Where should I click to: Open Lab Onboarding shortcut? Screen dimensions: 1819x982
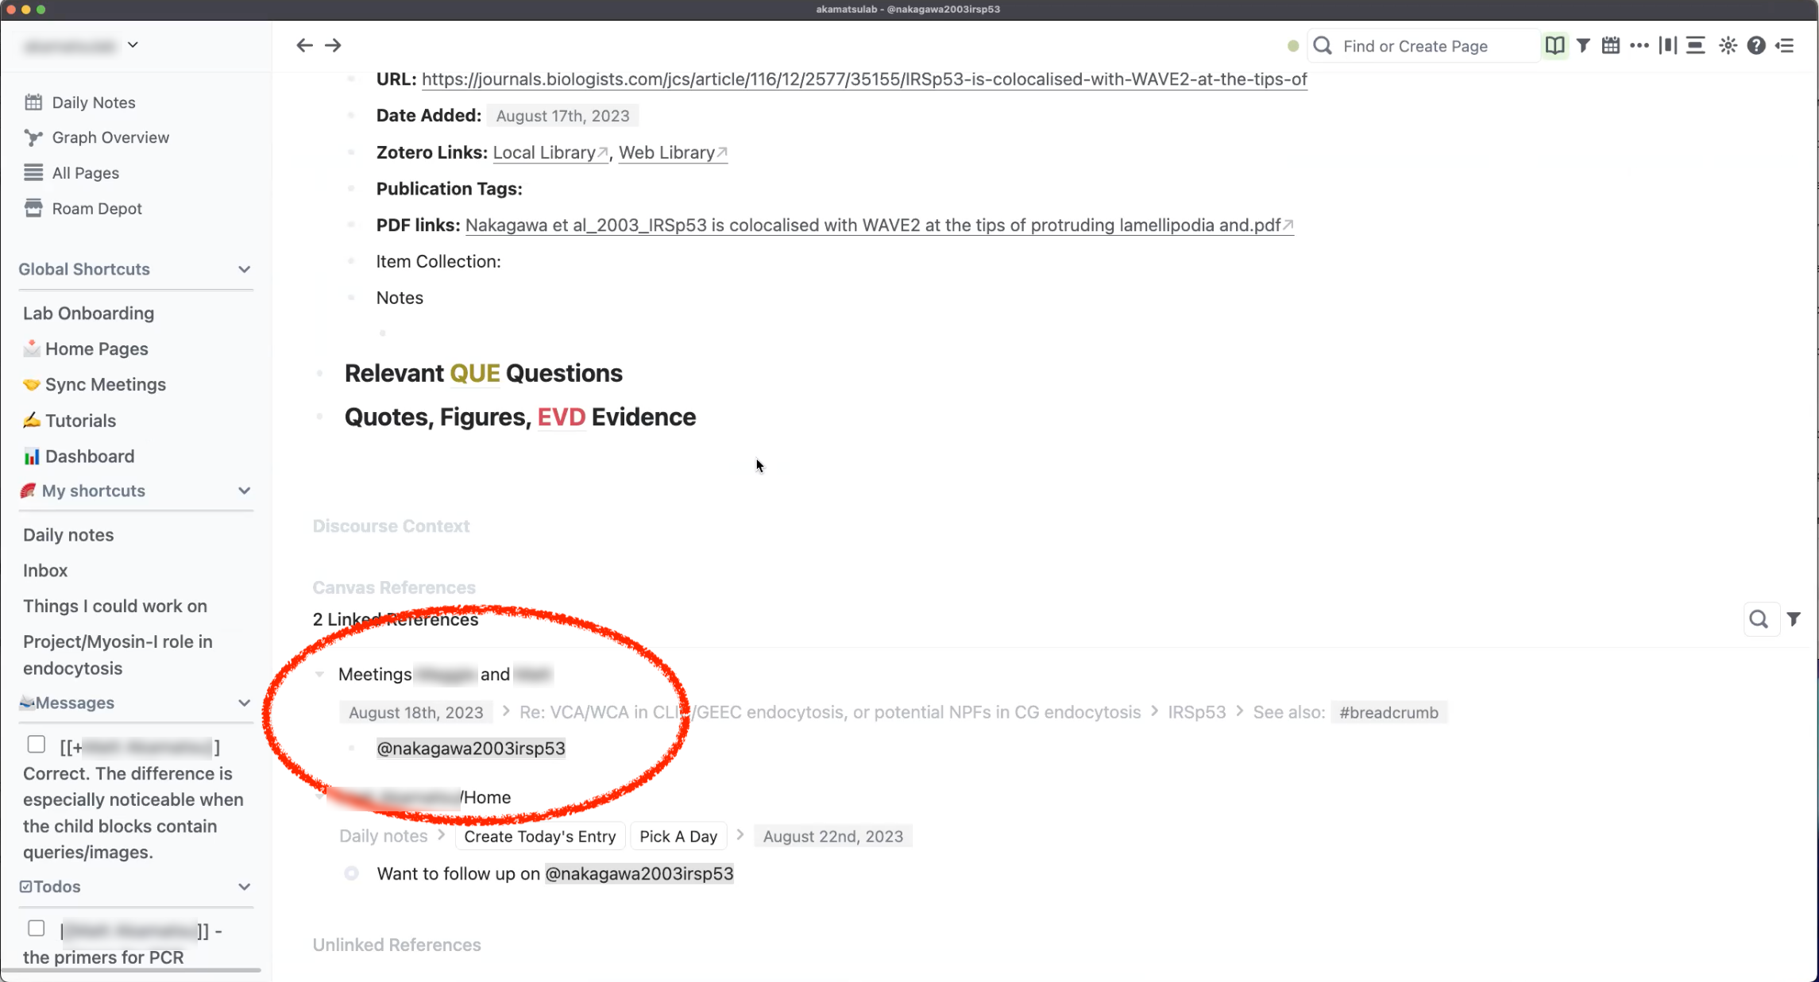88,313
